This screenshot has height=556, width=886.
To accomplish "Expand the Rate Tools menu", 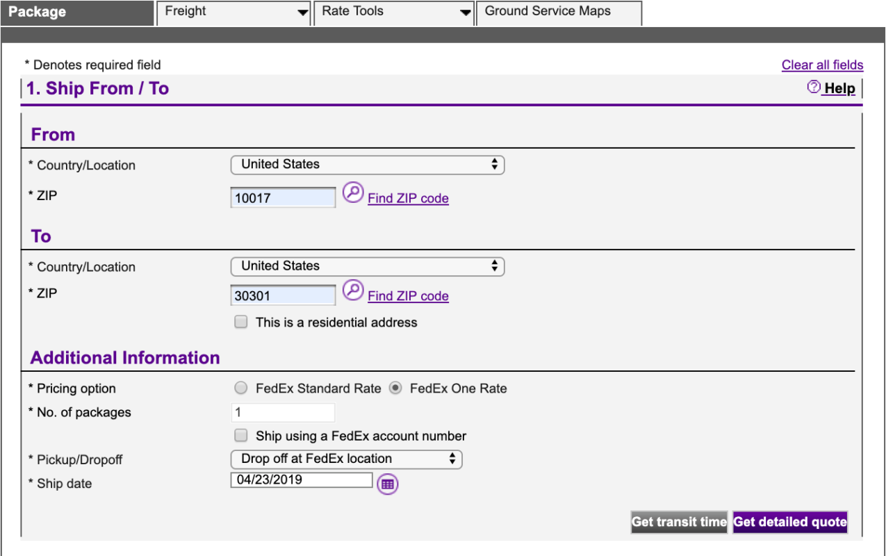I will click(393, 11).
